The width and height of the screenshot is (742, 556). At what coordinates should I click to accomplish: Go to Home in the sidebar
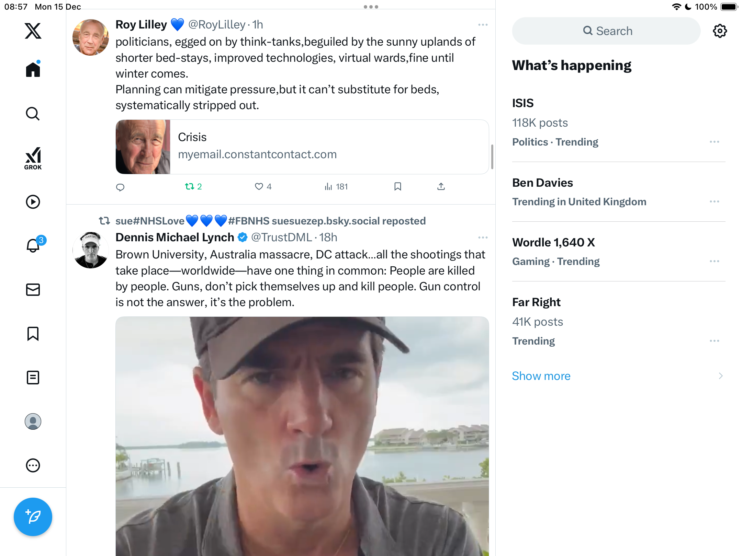[x=33, y=70]
